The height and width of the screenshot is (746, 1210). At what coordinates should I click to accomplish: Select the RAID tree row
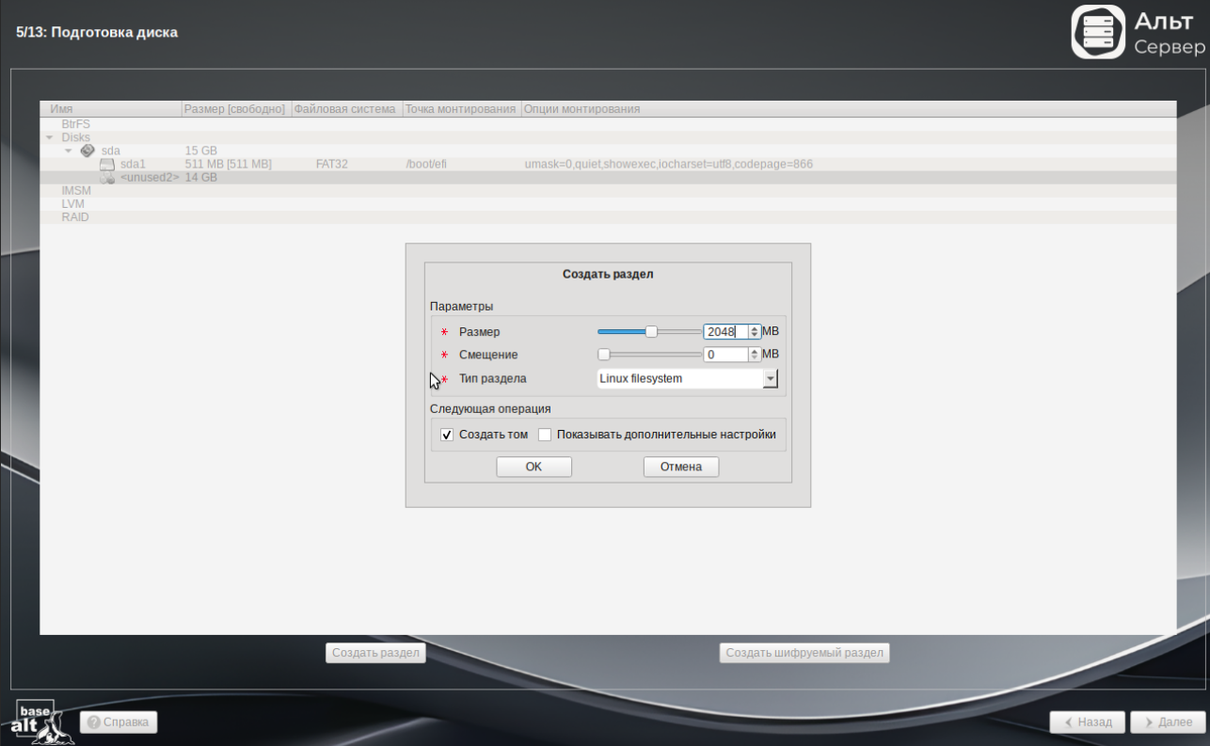608,216
